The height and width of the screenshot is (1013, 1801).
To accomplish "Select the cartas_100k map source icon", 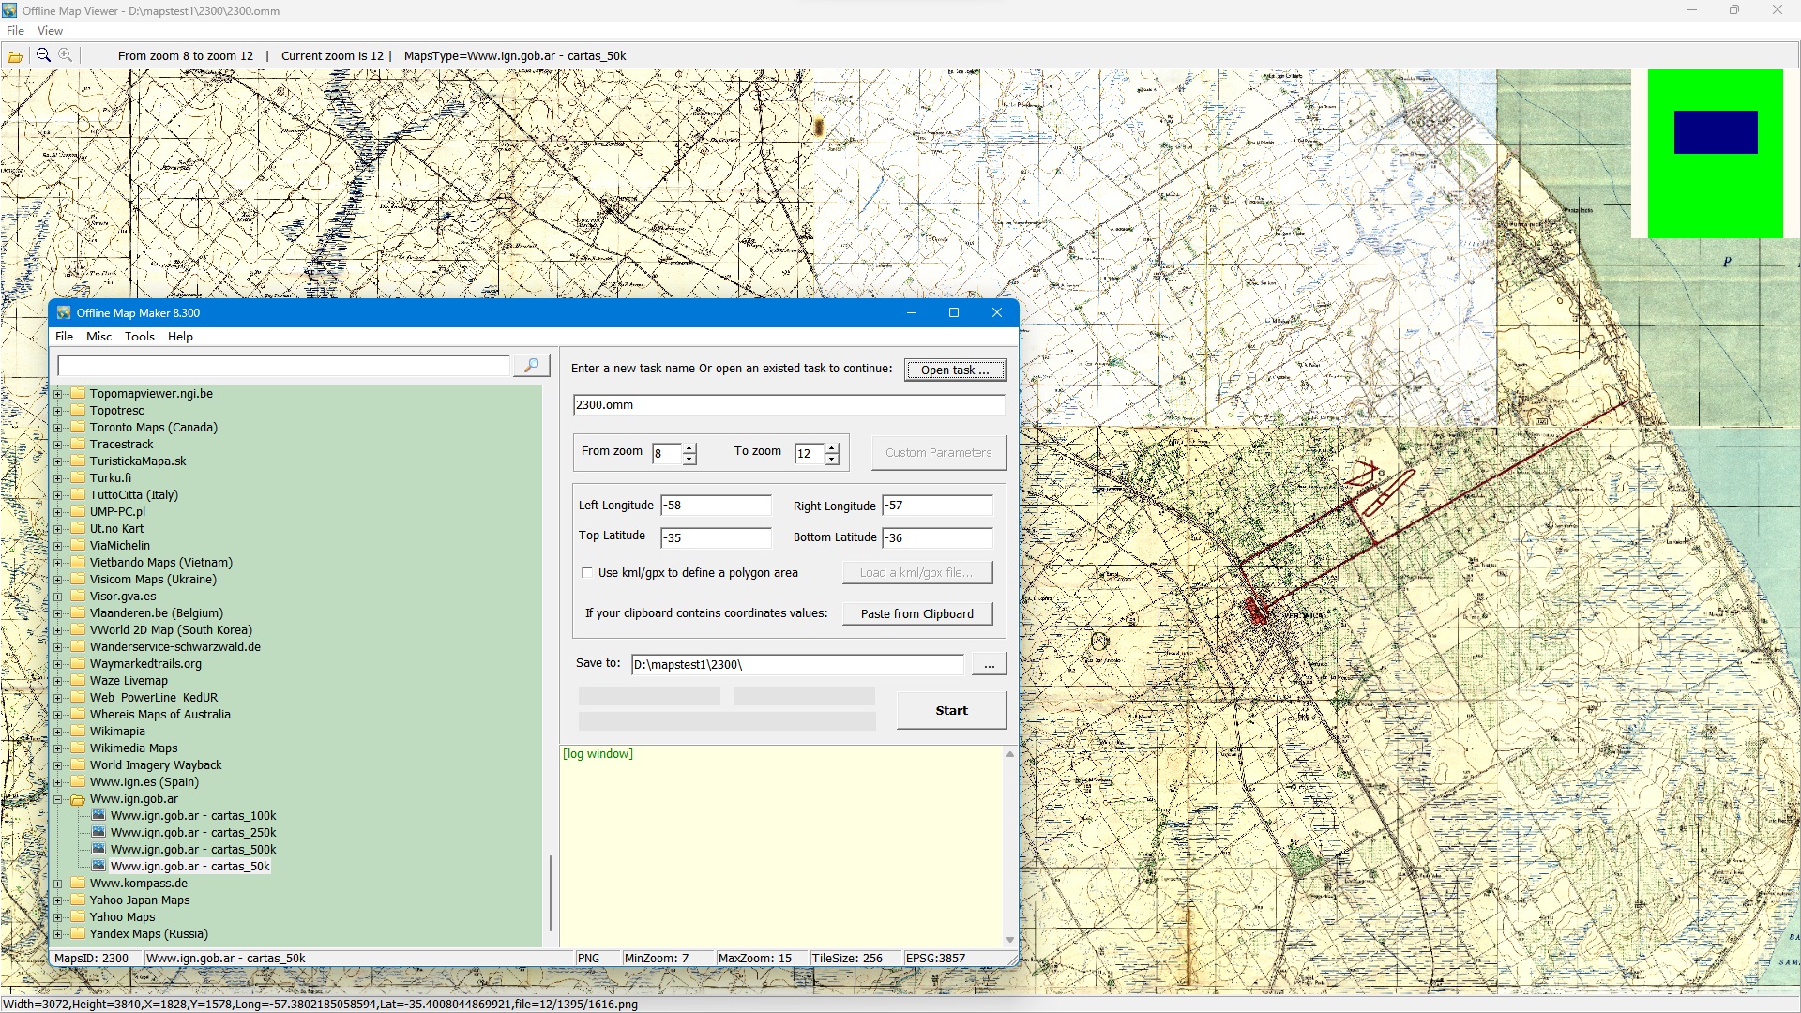I will pos(98,816).
